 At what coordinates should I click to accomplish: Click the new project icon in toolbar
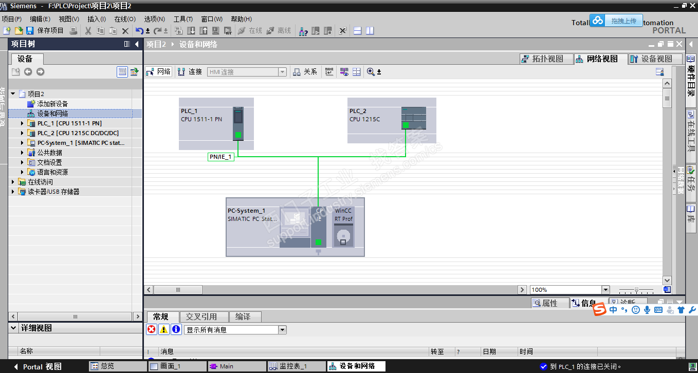pos(7,31)
